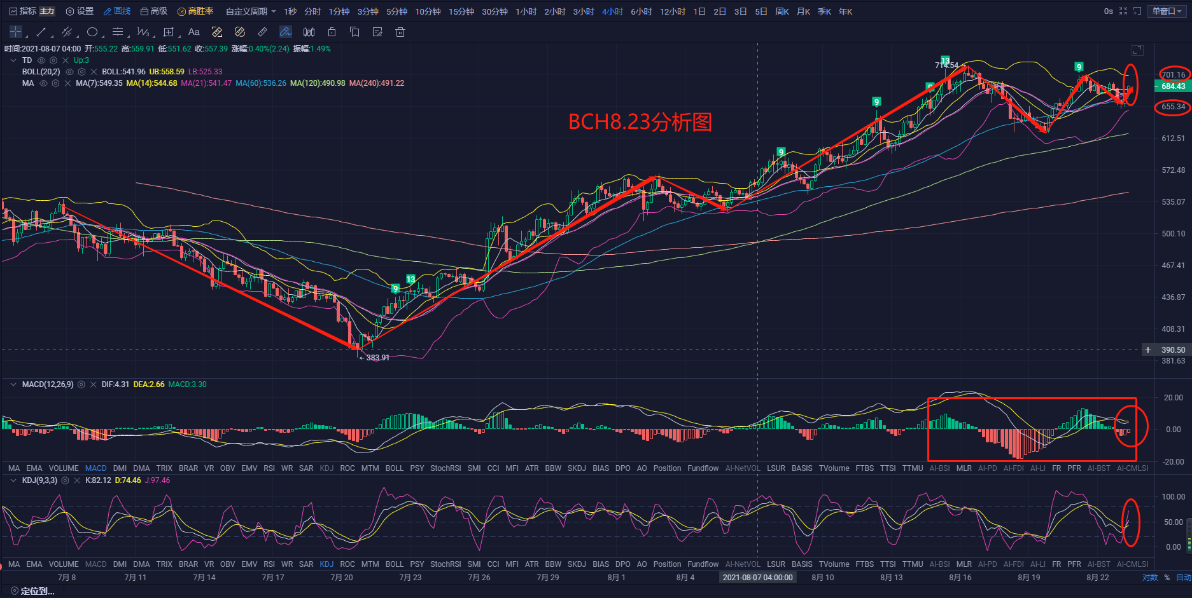Viewport: 1192px width, 598px height.
Task: Click the lock drawings icon
Action: [332, 32]
